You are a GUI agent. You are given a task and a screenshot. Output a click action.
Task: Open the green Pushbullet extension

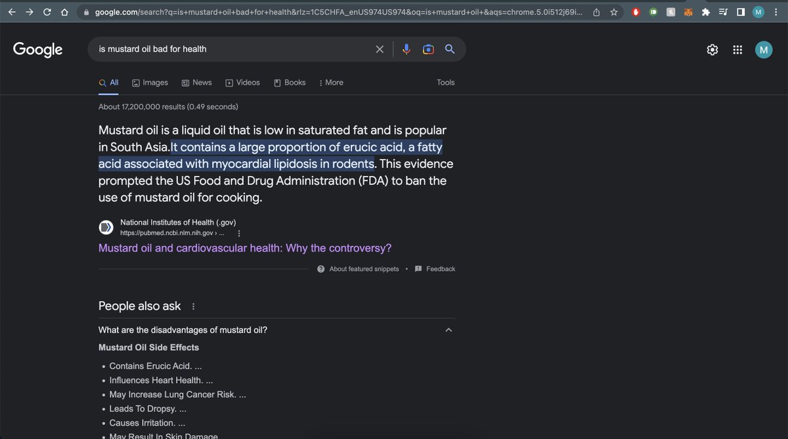[x=653, y=12]
